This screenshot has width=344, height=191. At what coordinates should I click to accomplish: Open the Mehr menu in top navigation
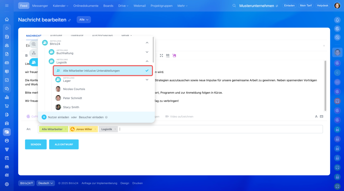(x=182, y=6)
